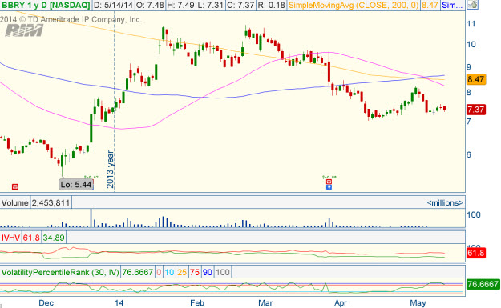Select the orange 8.47 value in the header

click(430, 5)
